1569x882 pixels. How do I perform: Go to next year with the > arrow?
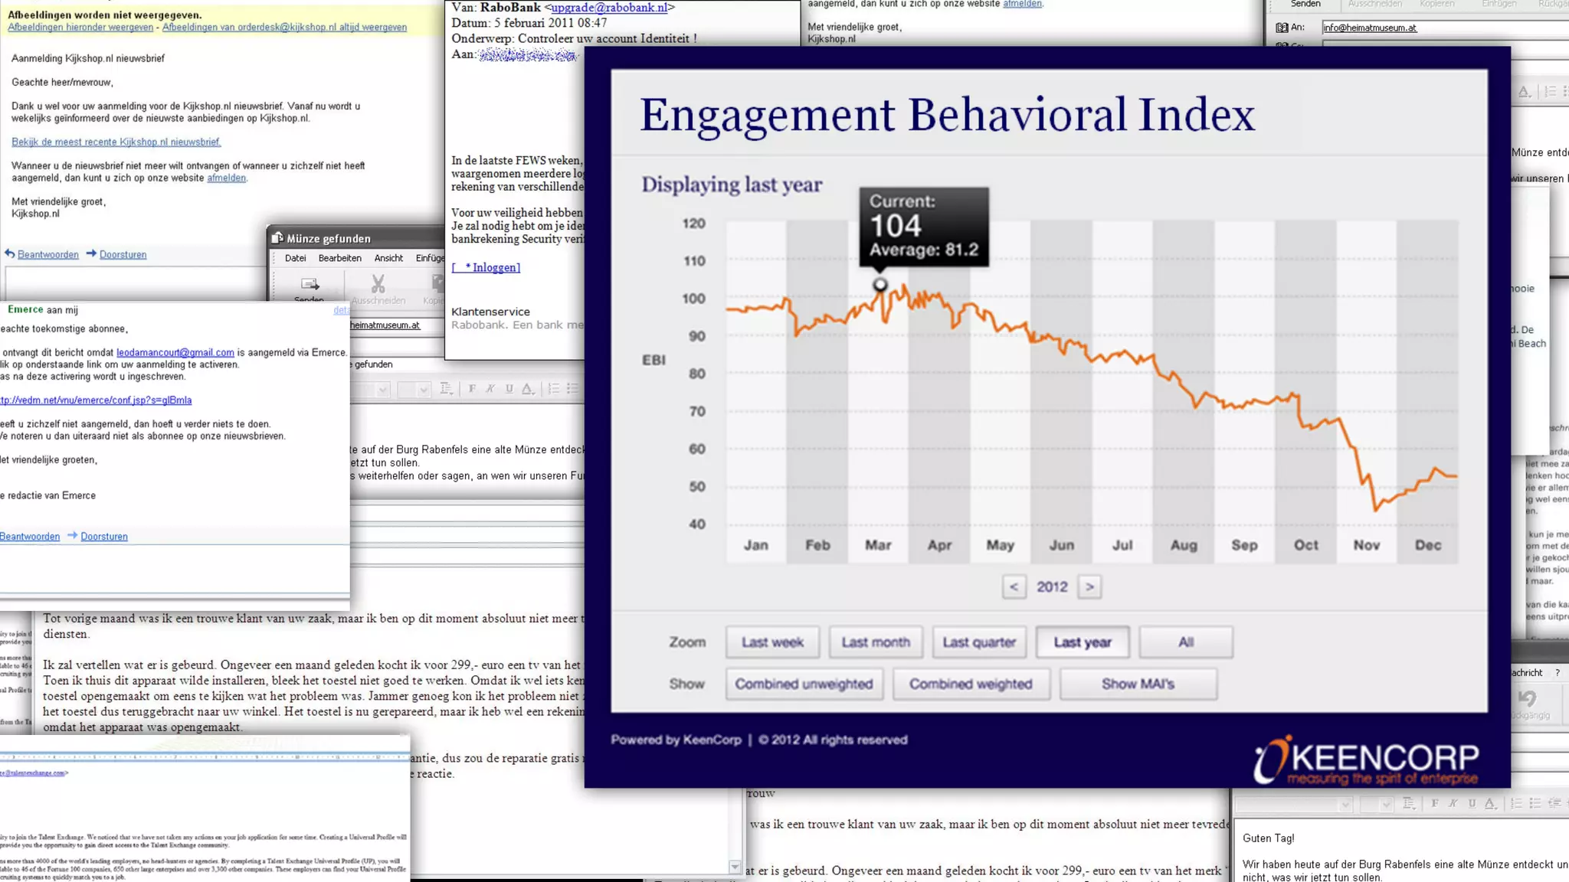tap(1089, 587)
